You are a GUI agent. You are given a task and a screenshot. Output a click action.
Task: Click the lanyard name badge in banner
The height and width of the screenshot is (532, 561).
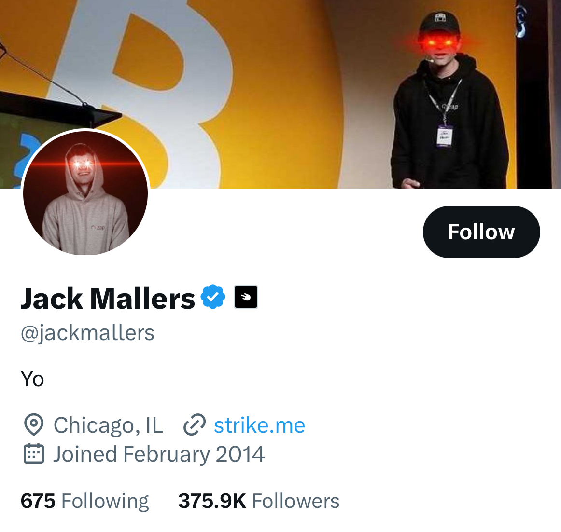[x=445, y=136]
